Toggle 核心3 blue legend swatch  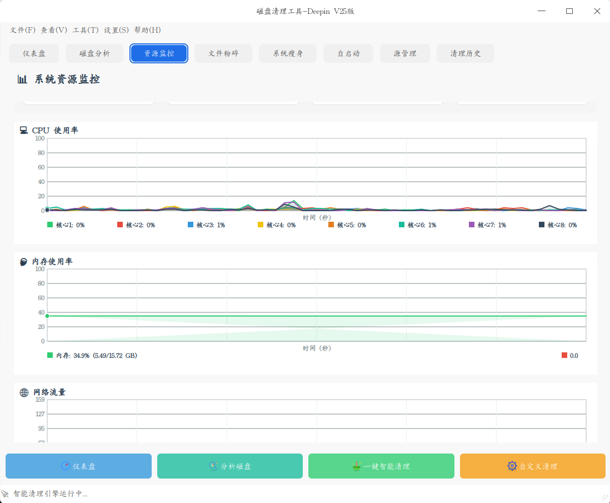coord(190,225)
